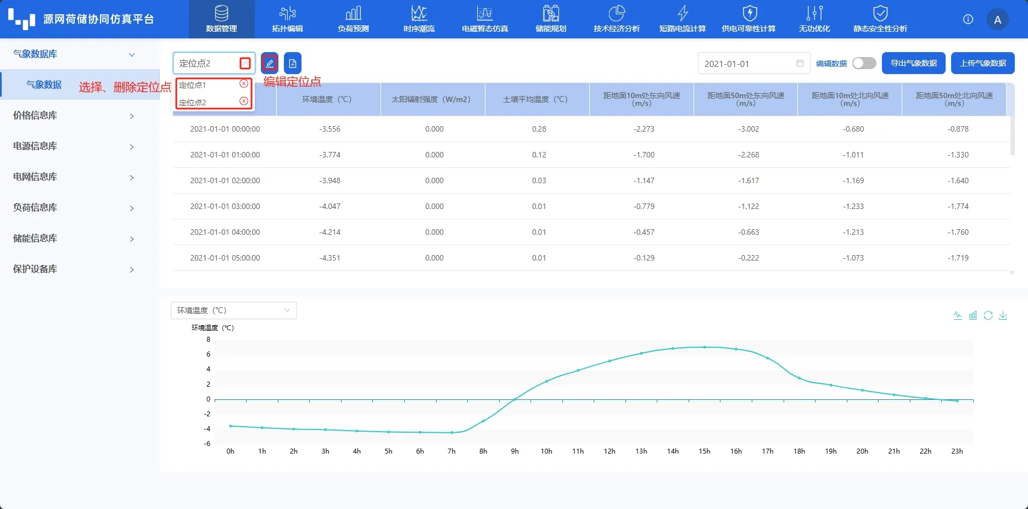Open the 时序潮流 module icon
The width and height of the screenshot is (1028, 509).
point(419,13)
